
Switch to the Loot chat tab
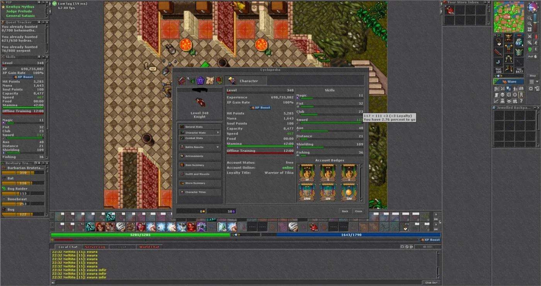pos(122,247)
